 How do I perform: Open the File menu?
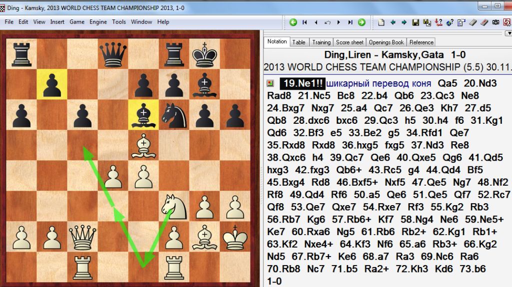(x=9, y=22)
